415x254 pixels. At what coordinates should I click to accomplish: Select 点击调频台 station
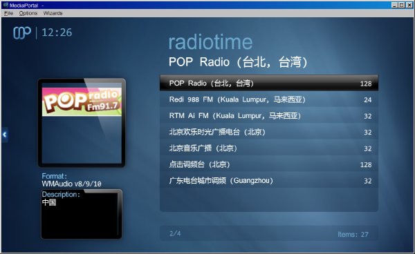tap(269, 164)
